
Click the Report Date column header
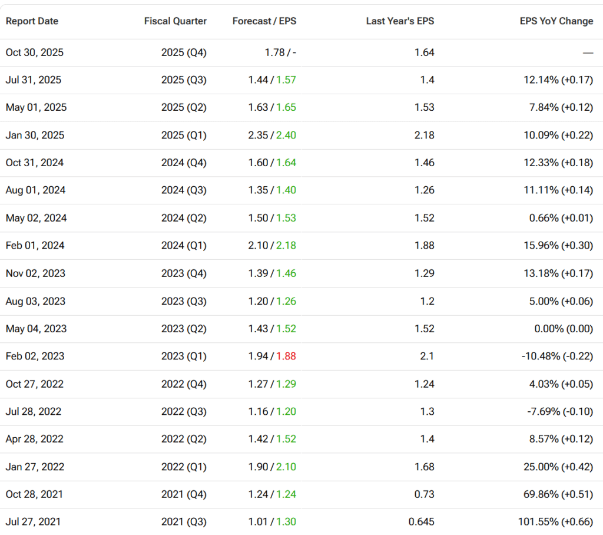pos(32,21)
